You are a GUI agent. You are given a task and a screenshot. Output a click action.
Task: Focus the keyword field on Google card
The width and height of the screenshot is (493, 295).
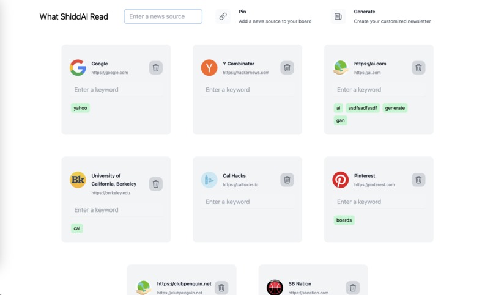coord(116,90)
